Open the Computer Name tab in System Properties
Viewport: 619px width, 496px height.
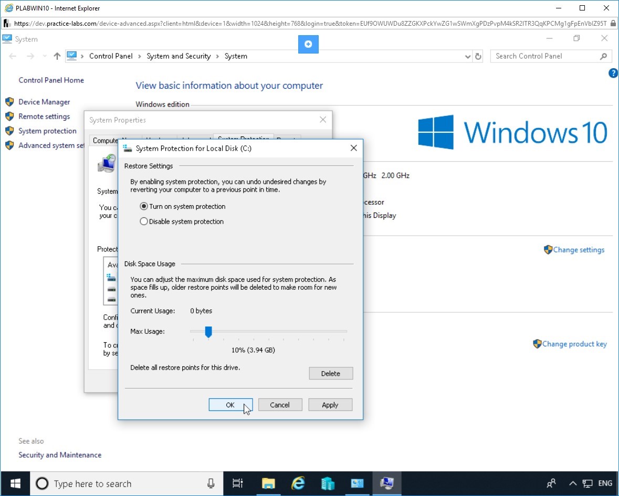(104, 141)
